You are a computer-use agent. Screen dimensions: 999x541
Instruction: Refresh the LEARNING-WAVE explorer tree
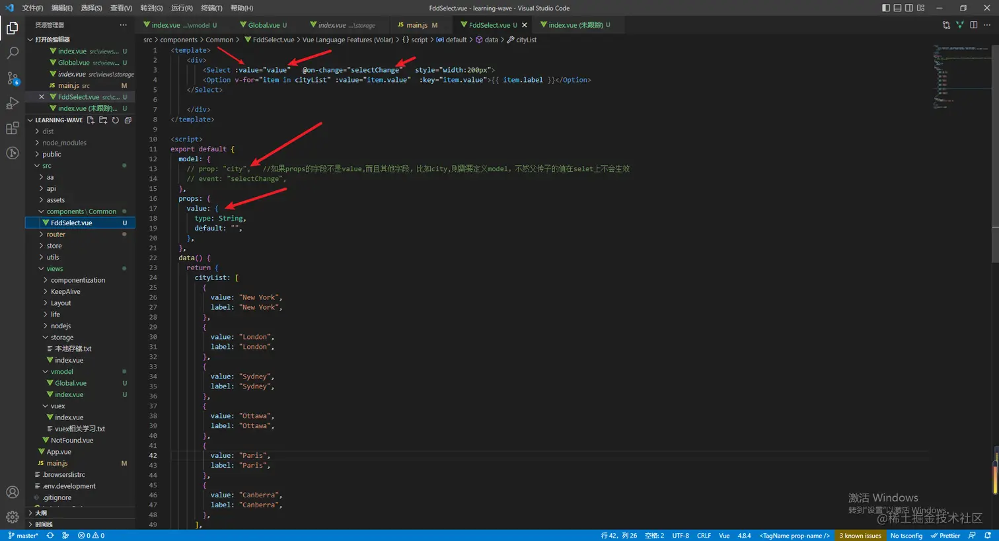coord(116,120)
